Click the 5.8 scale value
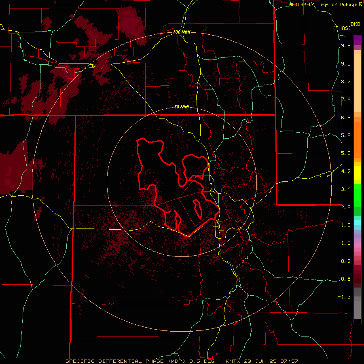Screen dimensions: 364x364 click(x=346, y=135)
